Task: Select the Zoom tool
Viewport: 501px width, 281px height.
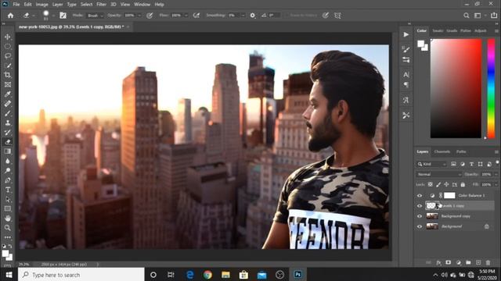Action: click(x=7, y=228)
